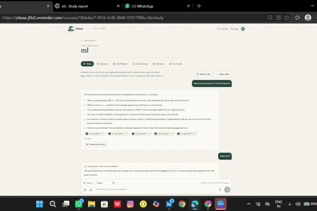The height and width of the screenshot is (211, 317).
Task: Open Microsoft Store from the taskbar
Action: click(x=105, y=204)
